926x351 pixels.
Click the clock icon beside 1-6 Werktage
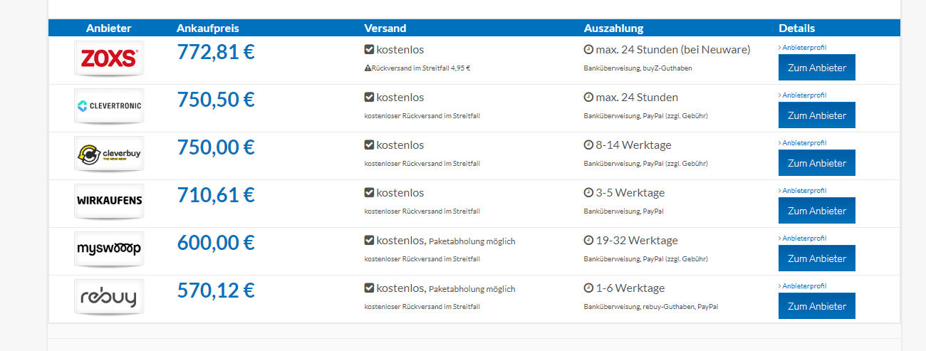588,288
